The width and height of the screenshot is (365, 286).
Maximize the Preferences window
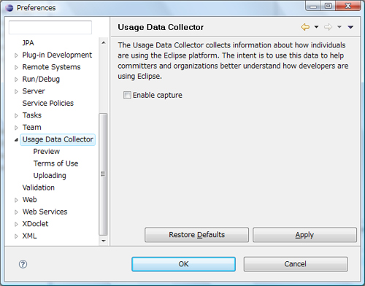328,6
